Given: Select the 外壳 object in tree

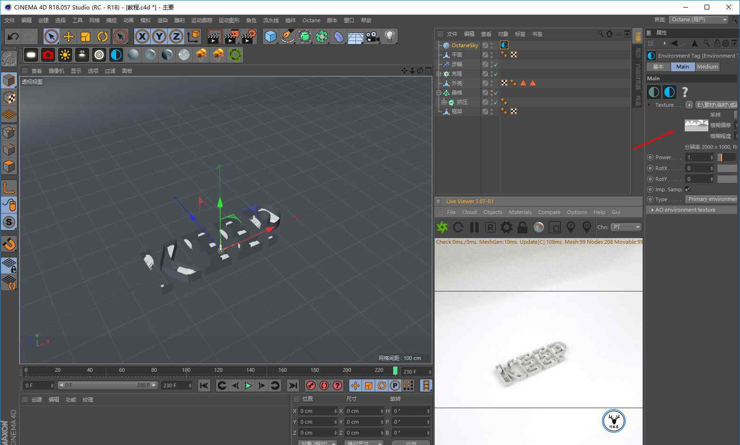Looking at the screenshot, I should pyautogui.click(x=457, y=83).
